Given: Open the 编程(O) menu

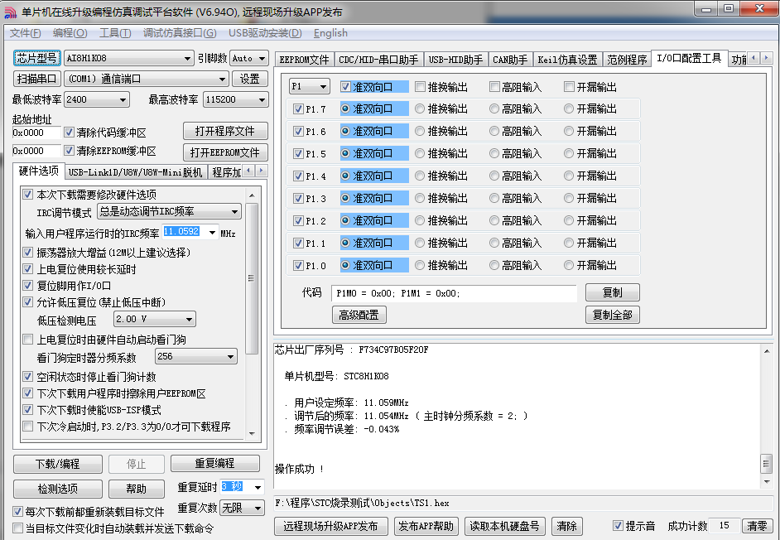Looking at the screenshot, I should pyautogui.click(x=70, y=33).
